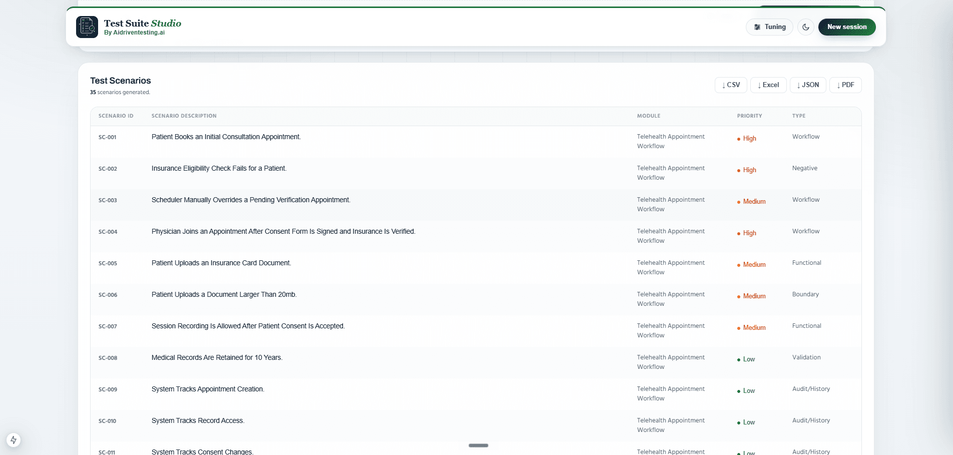Download scenarios as Excel

pos(768,85)
